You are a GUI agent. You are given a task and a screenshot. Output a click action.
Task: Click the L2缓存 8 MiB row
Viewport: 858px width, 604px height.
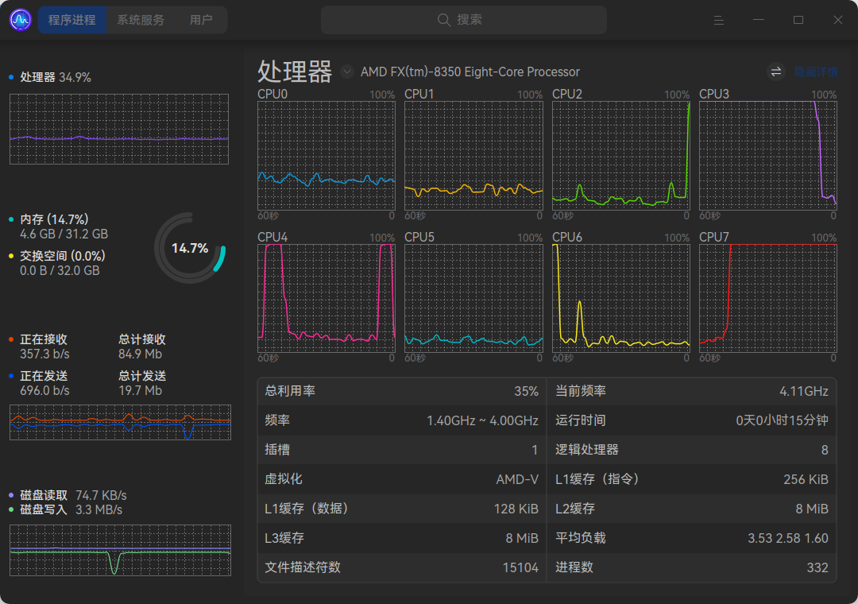tap(692, 509)
